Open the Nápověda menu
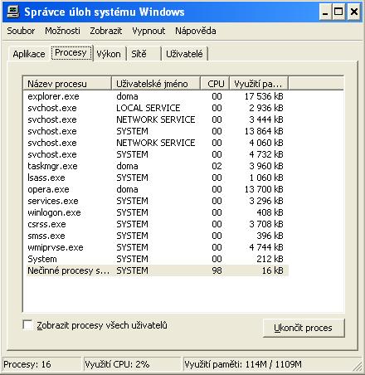Viewport: 365px width, 375px height. [x=196, y=31]
